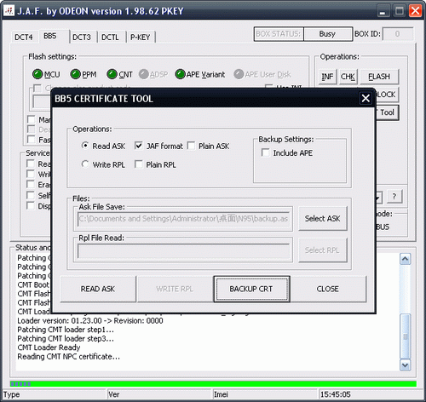This screenshot has width=426, height=402.
Task: Click the BOX STATUS Busy field
Action: coord(327,34)
